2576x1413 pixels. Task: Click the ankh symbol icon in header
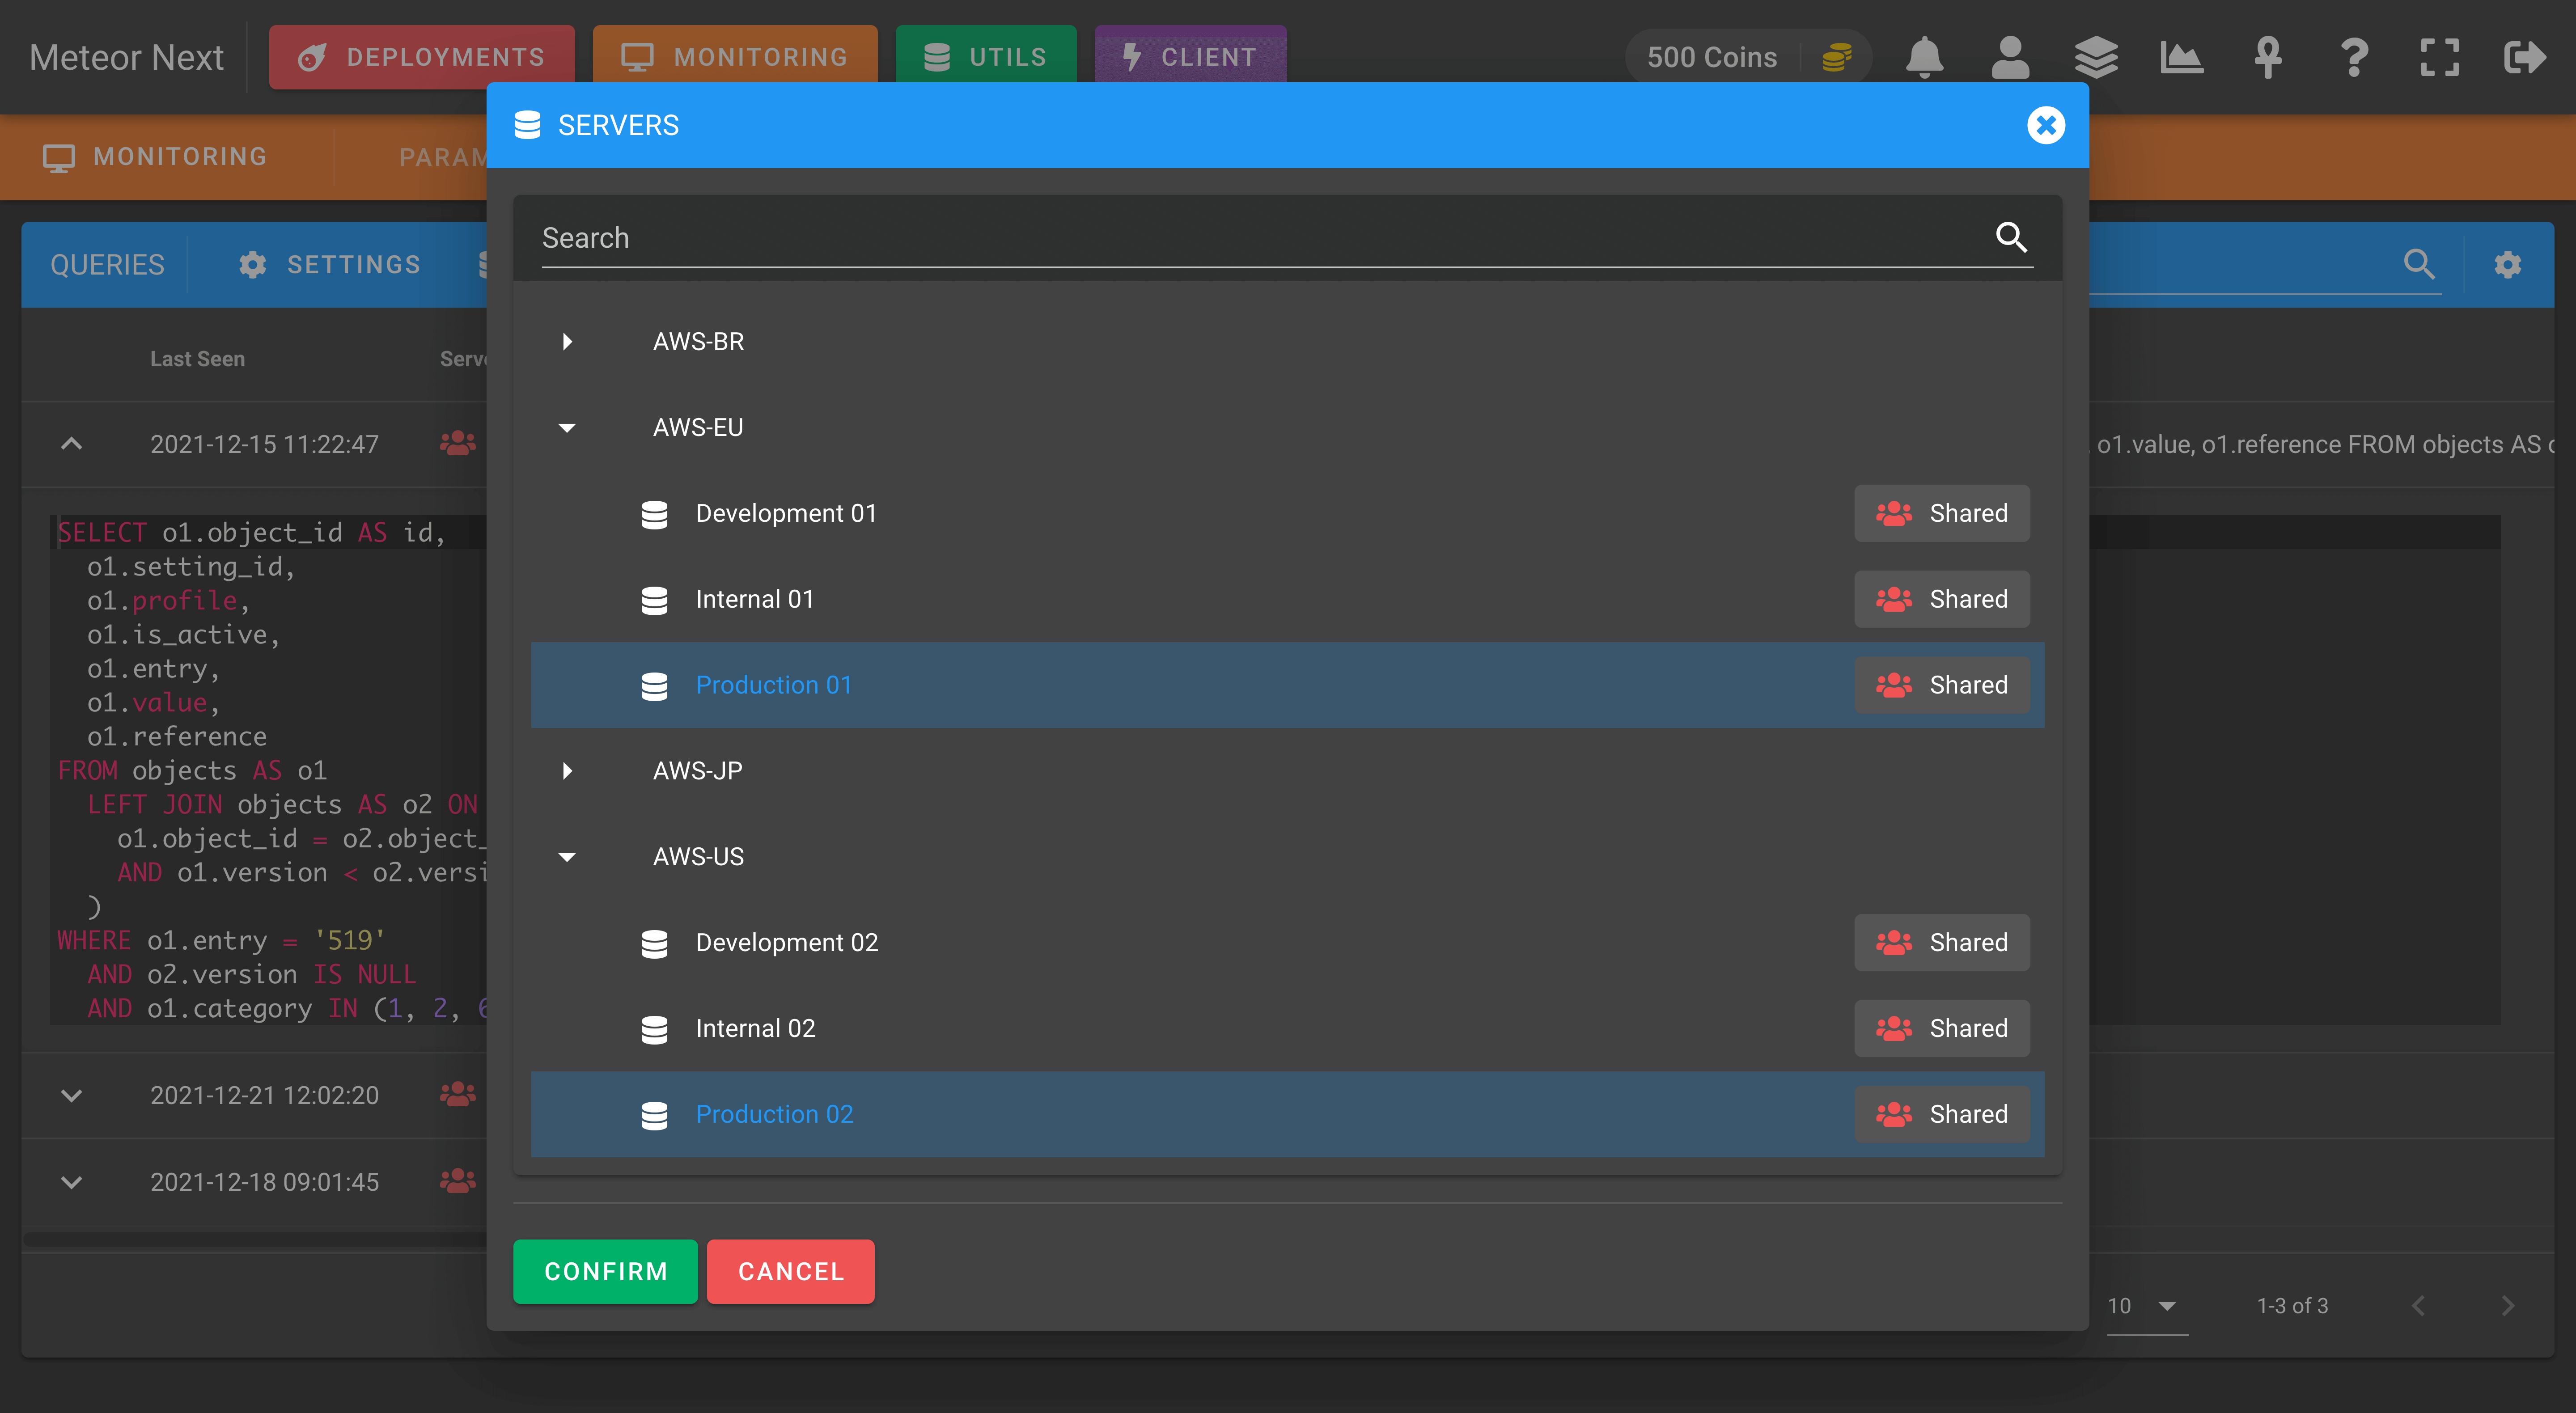pos(2268,57)
